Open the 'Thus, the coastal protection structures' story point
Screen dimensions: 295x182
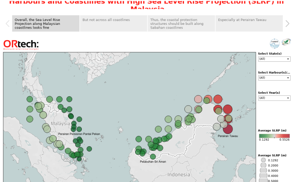pyautogui.click(x=181, y=24)
